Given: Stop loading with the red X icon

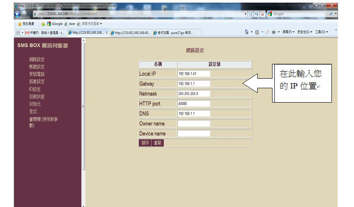Looking at the screenshot, I should point(262,14).
